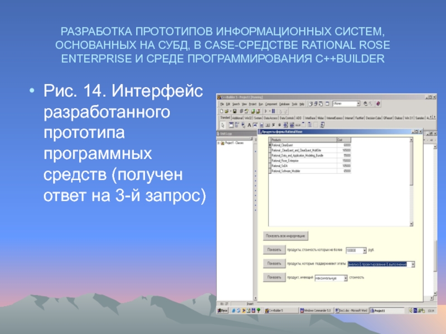Click the Run green arrow toolbar icon
Screen dimensions: 446x334
[266, 111]
